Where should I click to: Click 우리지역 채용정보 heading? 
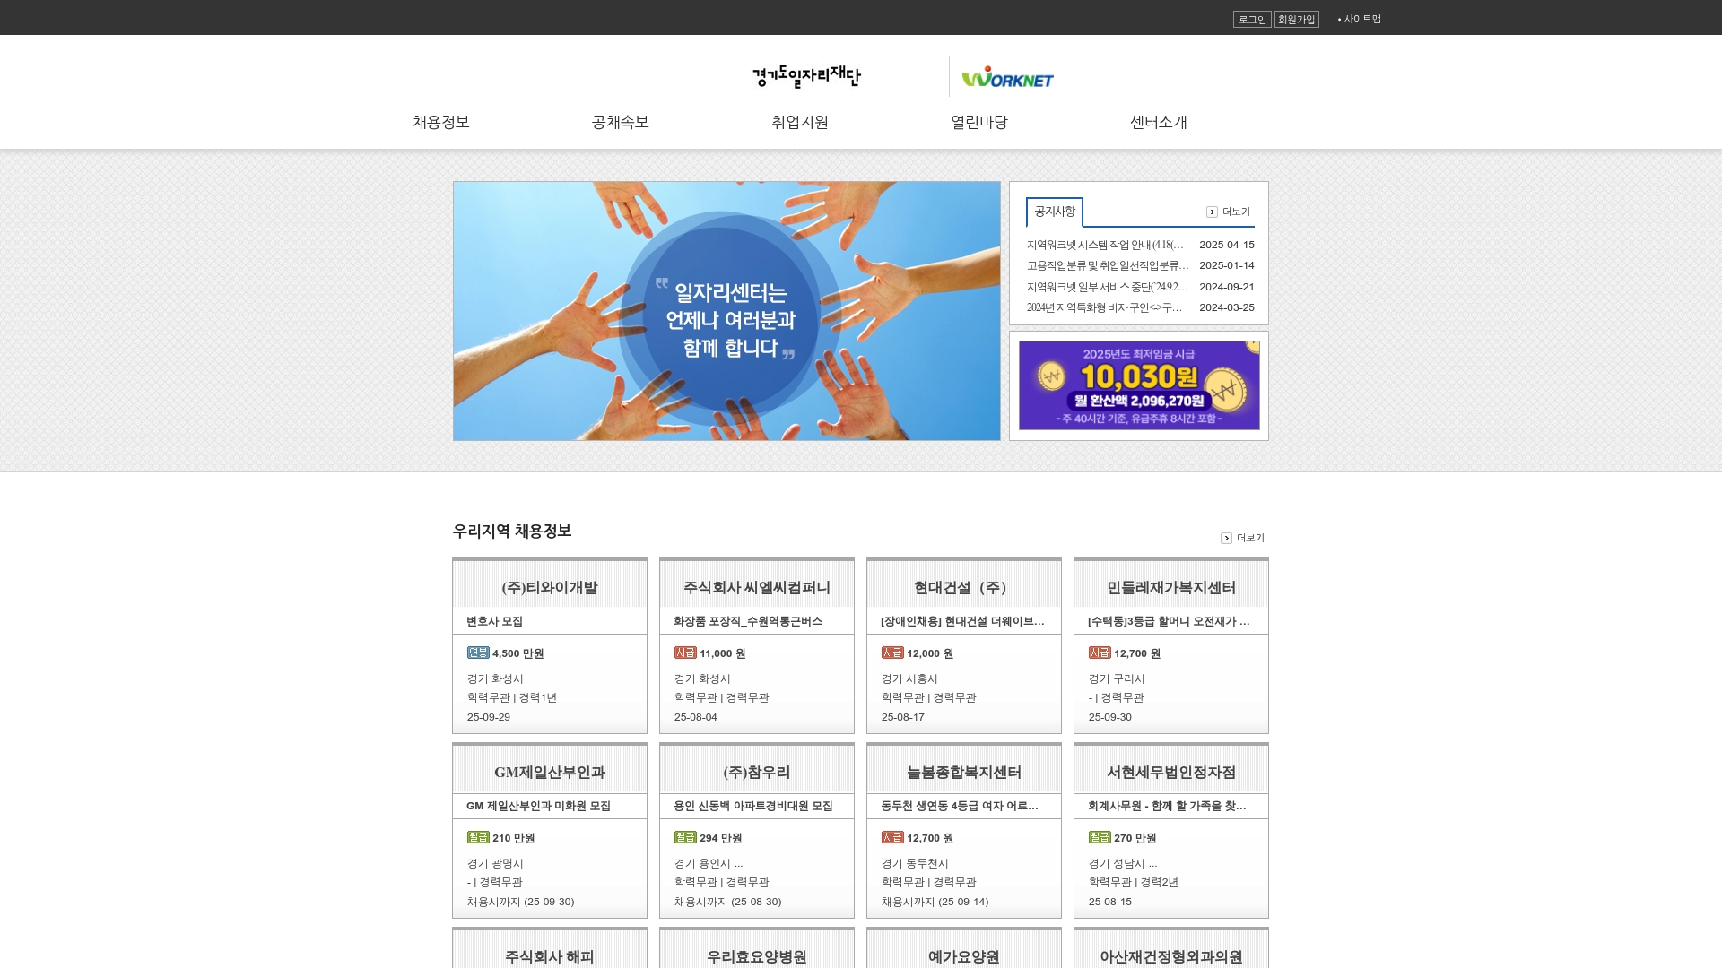[x=512, y=531]
